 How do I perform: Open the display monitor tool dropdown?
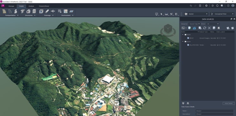[x=157, y=14]
